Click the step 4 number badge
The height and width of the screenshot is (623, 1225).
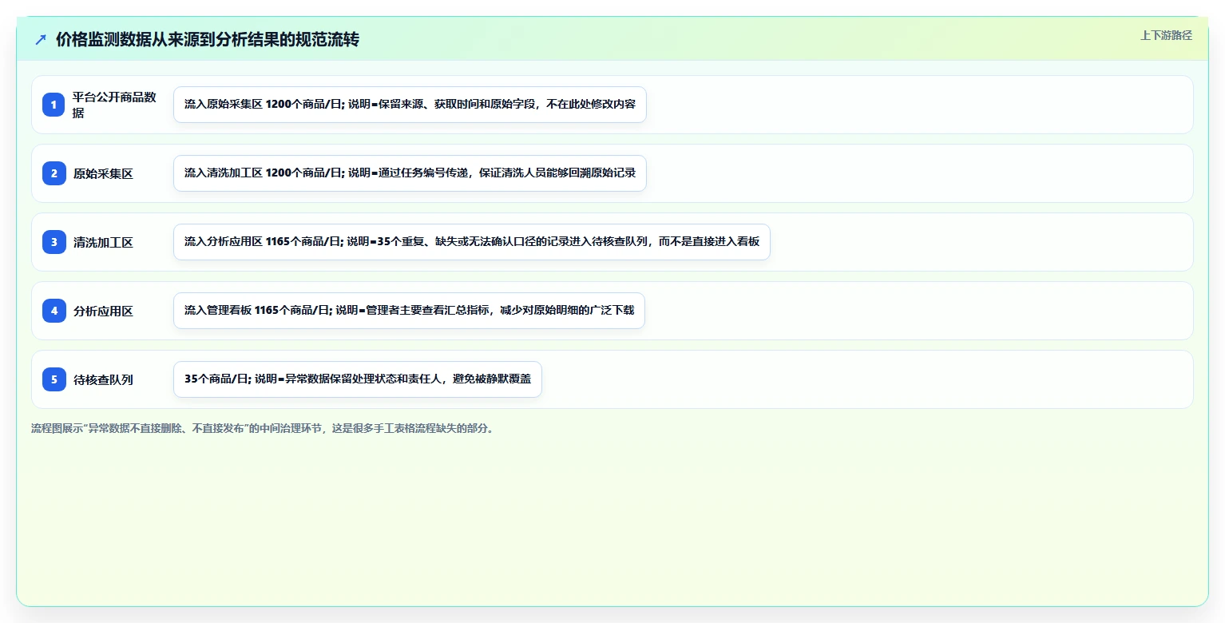pyautogui.click(x=54, y=311)
